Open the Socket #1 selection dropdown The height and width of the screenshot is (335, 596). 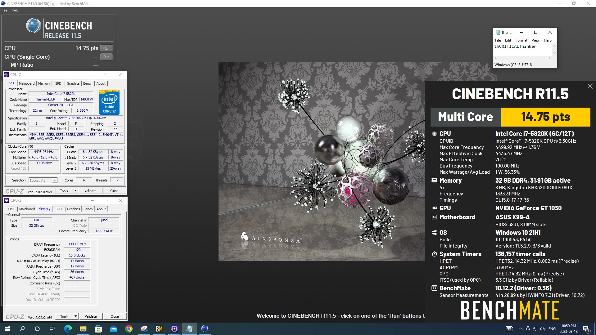coord(43,180)
